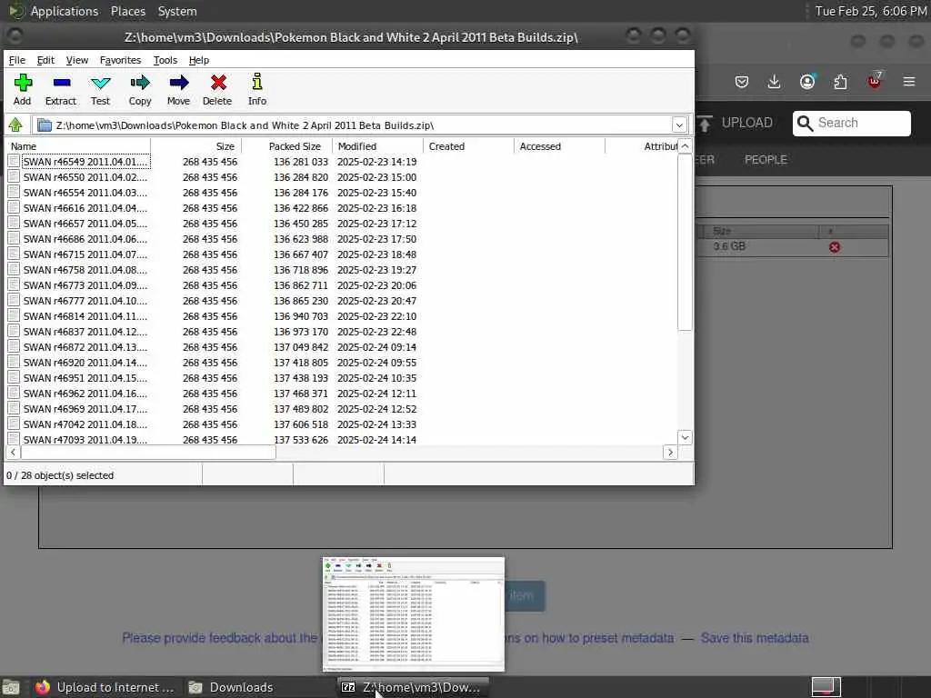
Task: Click the folder icon in address bar
Action: (44, 125)
